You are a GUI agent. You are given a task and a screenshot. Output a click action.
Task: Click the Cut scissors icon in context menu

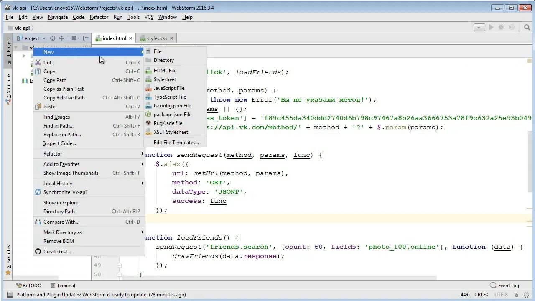click(38, 62)
